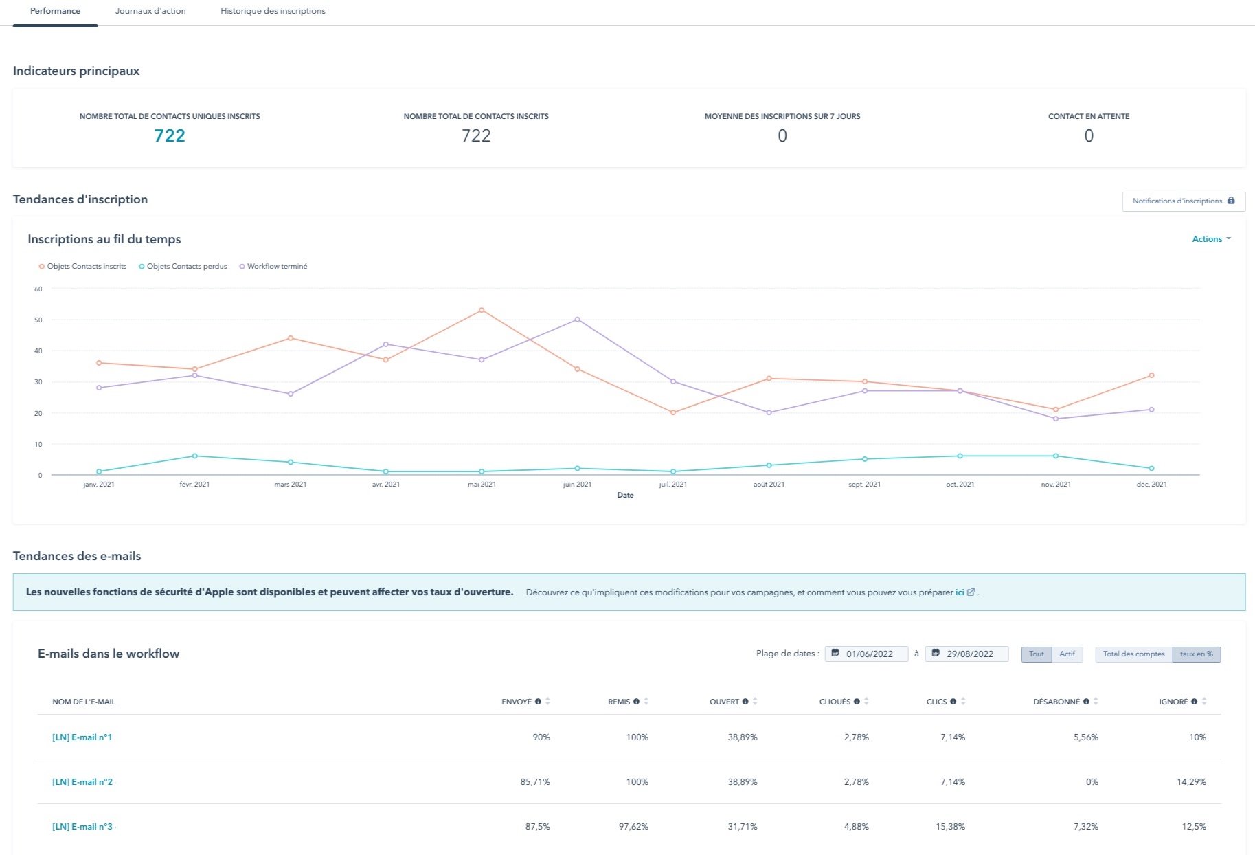Screen dimensions: 1255x855
Task: Switch to 'Total des comptes' view
Action: (1134, 654)
